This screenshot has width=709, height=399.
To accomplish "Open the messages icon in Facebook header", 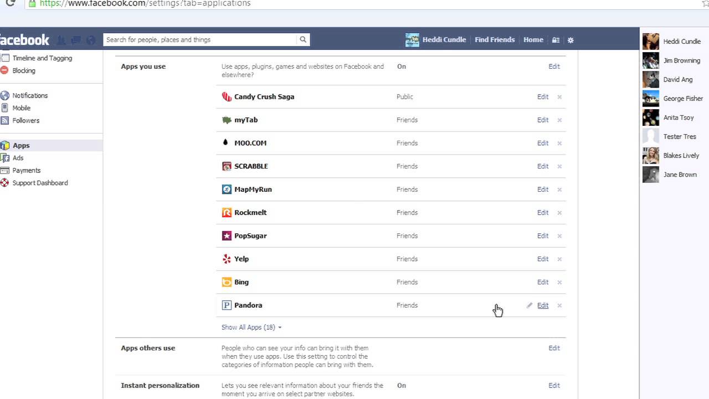I will point(76,40).
